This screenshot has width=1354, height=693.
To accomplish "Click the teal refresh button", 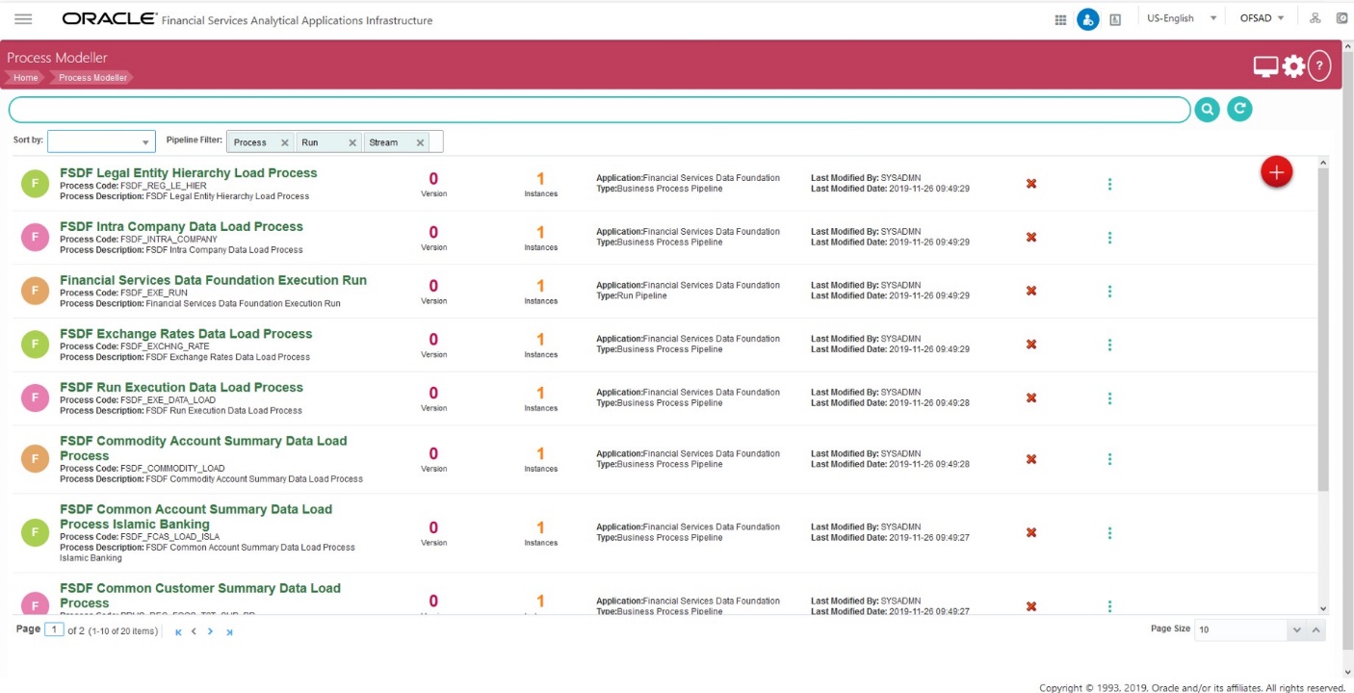I will point(1239,110).
